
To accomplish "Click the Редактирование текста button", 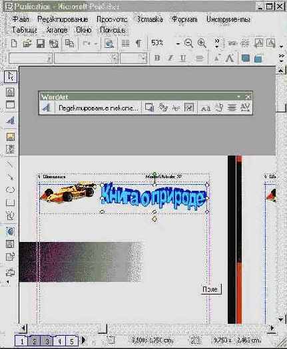I will [x=99, y=108].
